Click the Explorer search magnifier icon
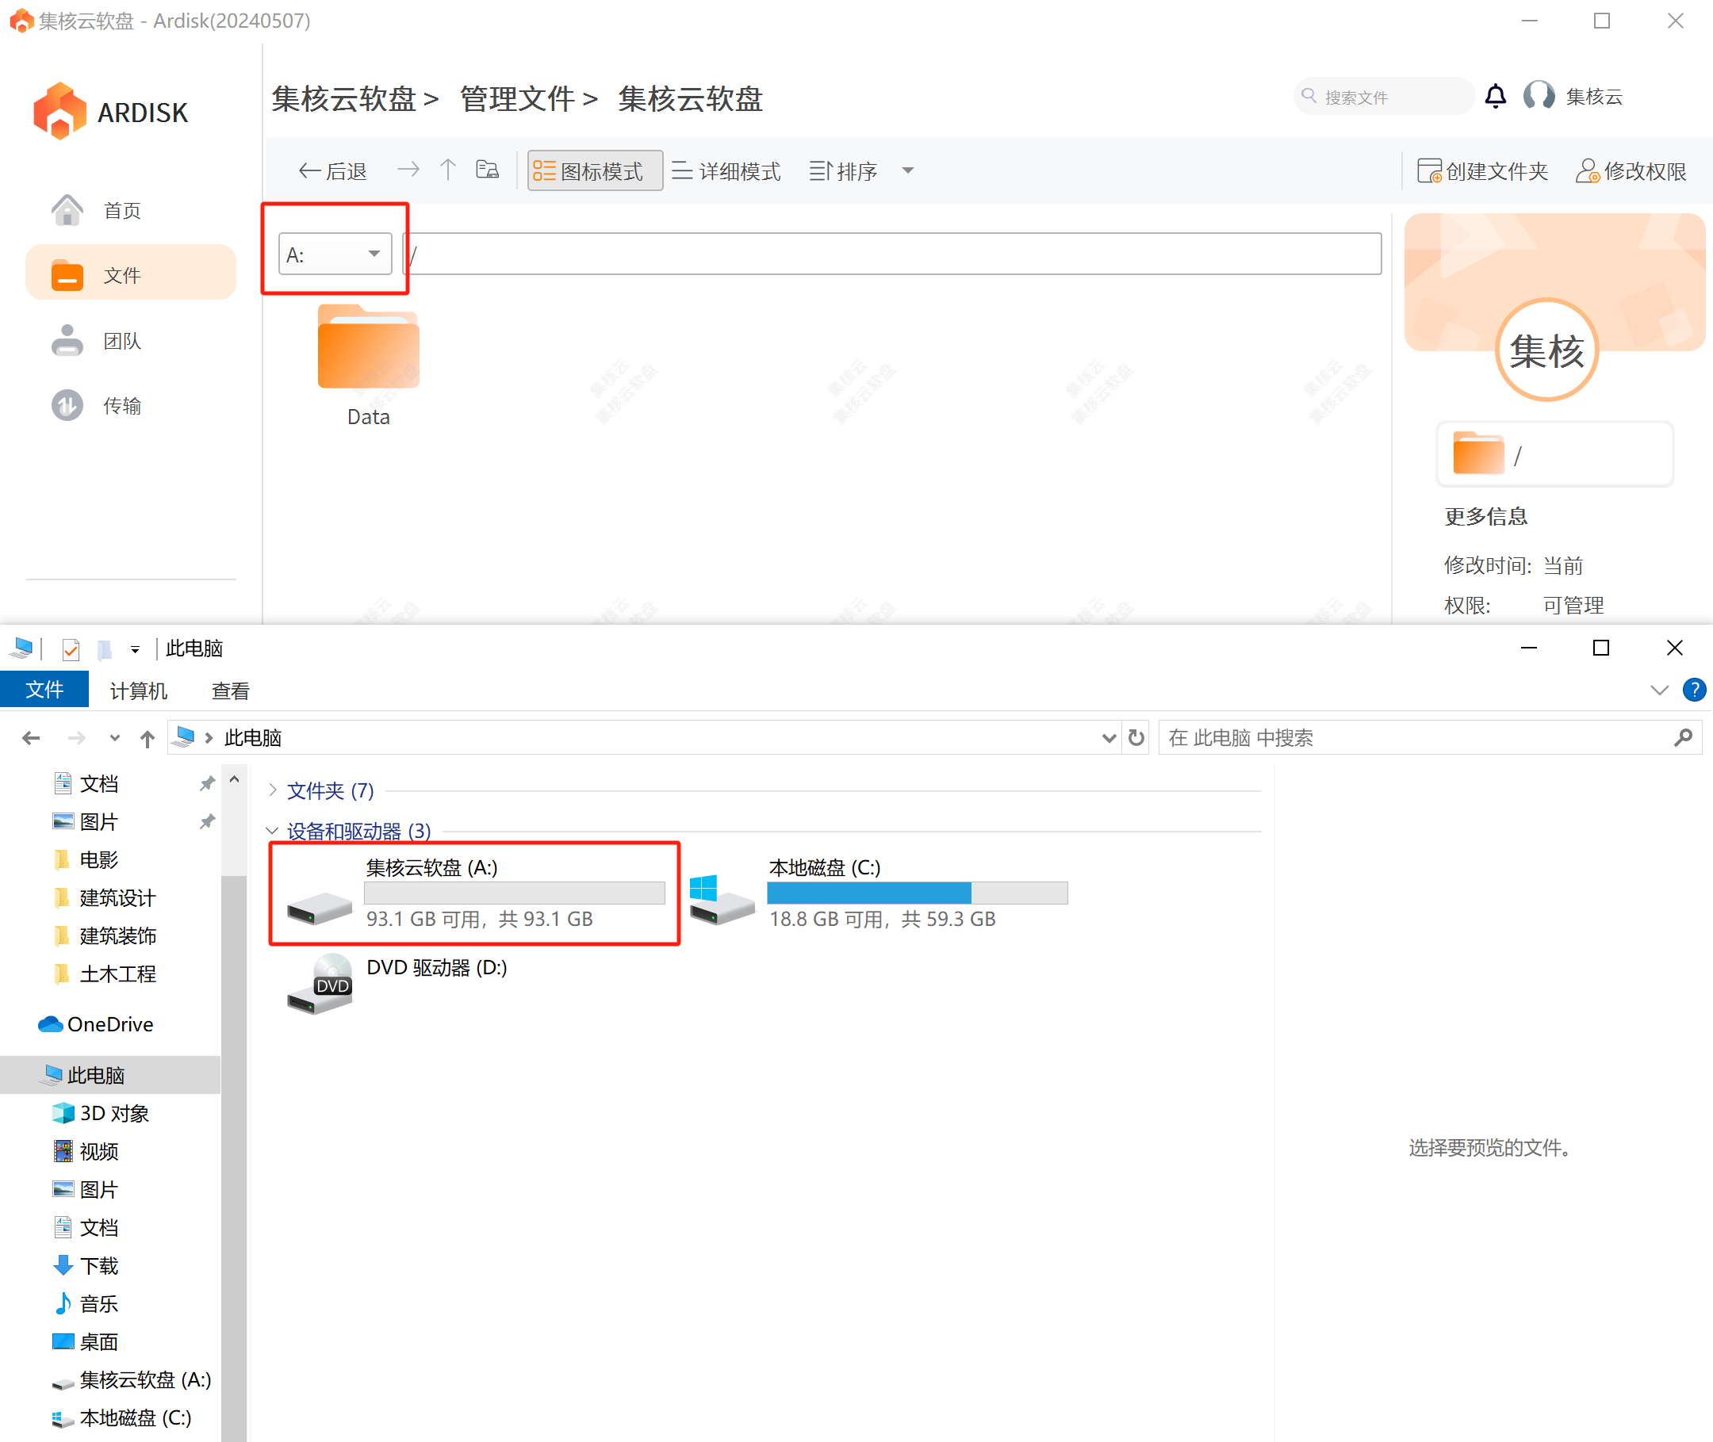The image size is (1713, 1442). coord(1684,738)
